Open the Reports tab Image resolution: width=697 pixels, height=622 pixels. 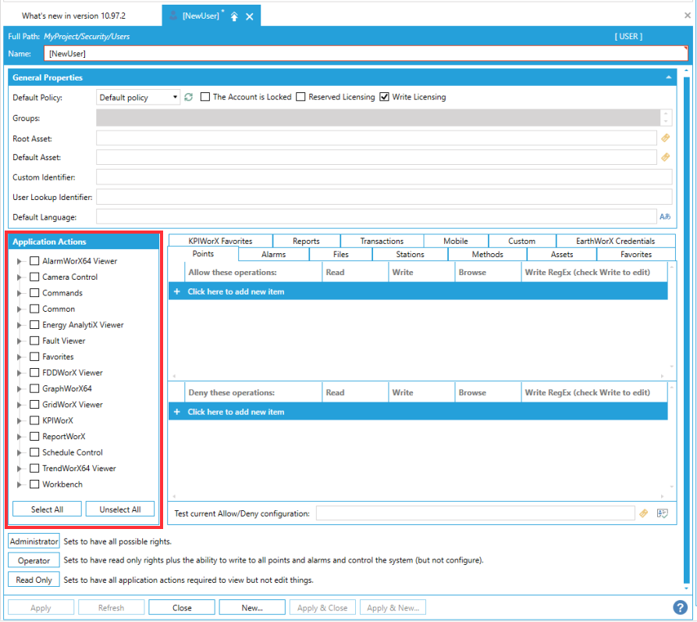click(306, 241)
